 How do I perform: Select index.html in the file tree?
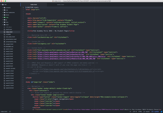click(x=9, y=32)
